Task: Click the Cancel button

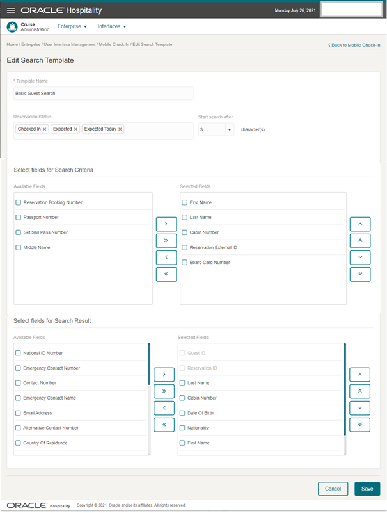Action: [x=333, y=489]
